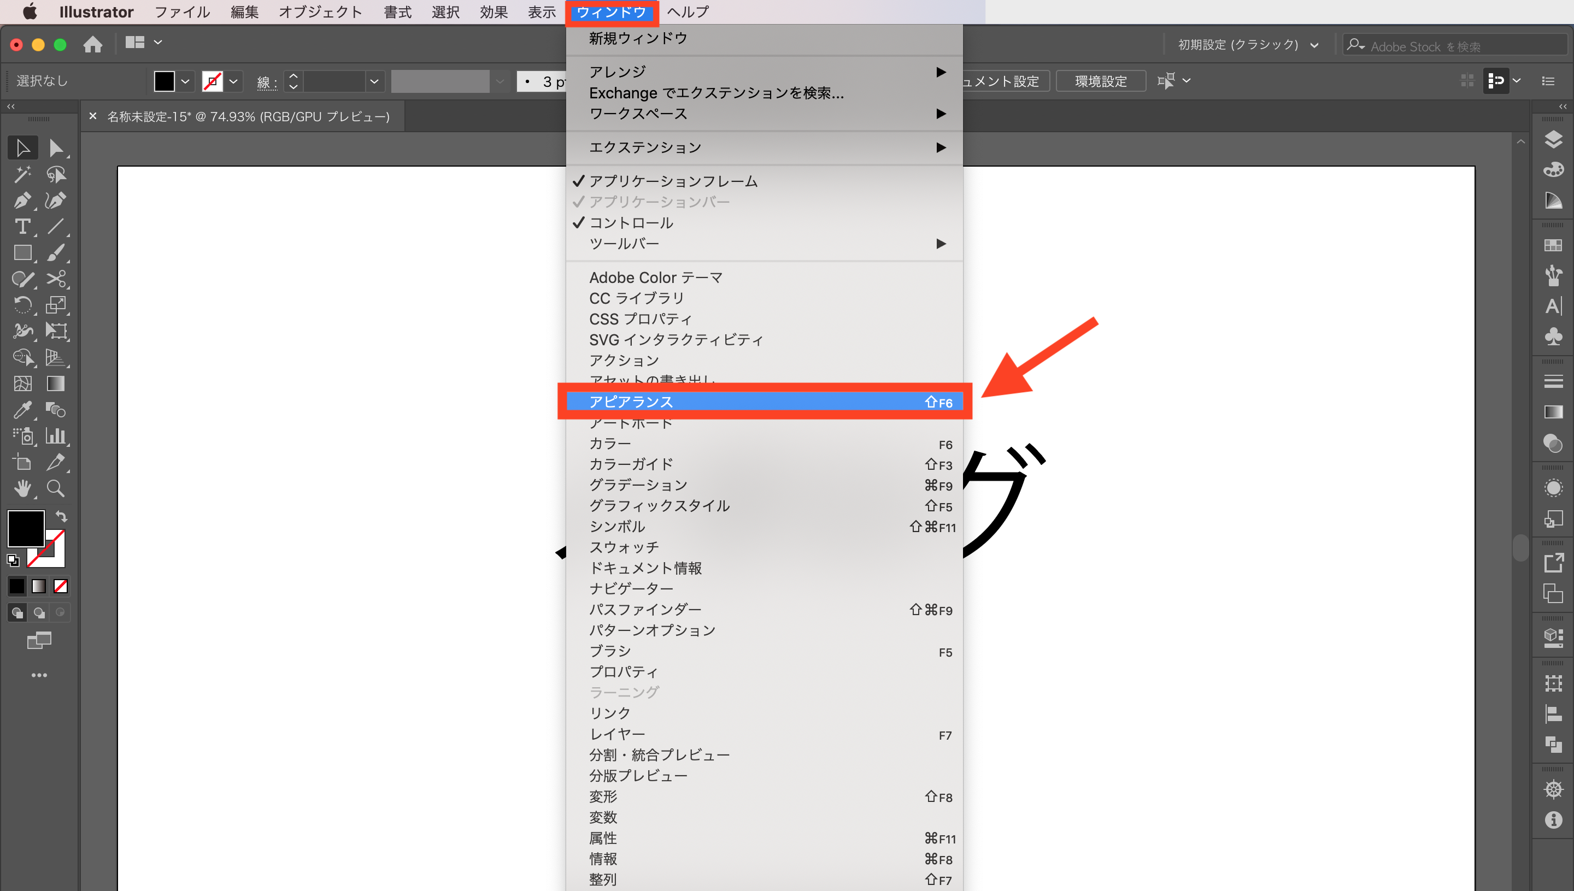Viewport: 1574px width, 891px height.
Task: Enable Draw Normal mode
Action: click(17, 612)
